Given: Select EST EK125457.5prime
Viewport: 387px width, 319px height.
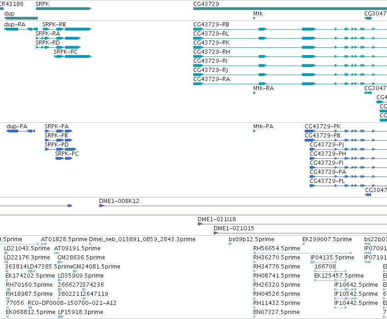Looking at the screenshot, I should (339, 276).
